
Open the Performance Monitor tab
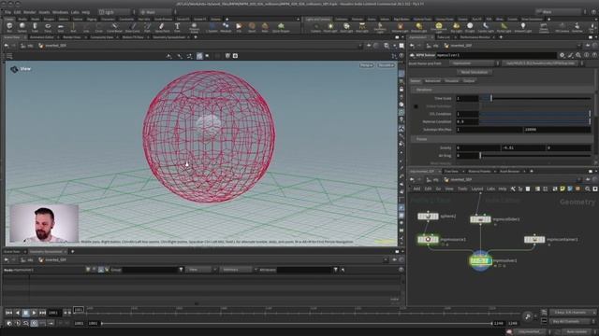[475, 37]
